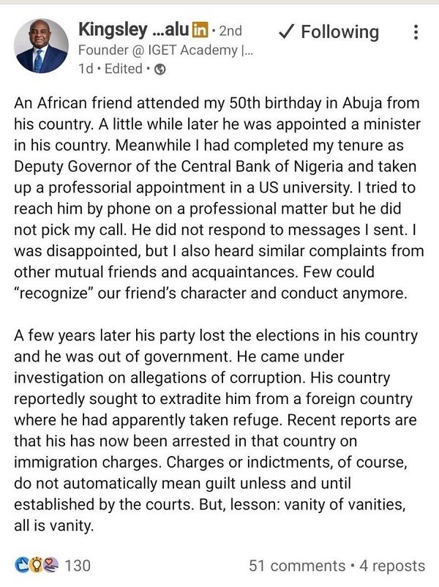Click the LinkedIn Premium badge icon
This screenshot has width=439, height=587.
click(x=199, y=31)
